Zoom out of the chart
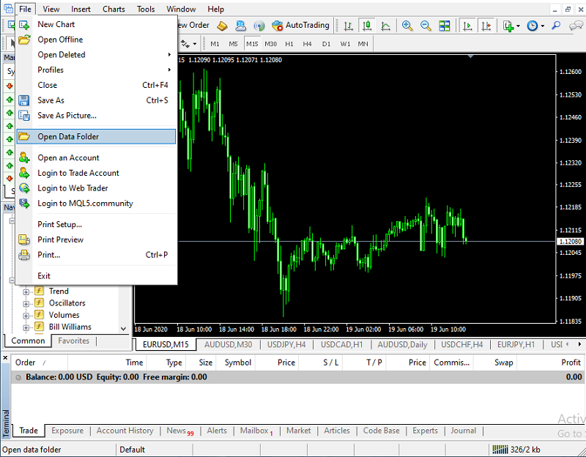 click(x=426, y=26)
